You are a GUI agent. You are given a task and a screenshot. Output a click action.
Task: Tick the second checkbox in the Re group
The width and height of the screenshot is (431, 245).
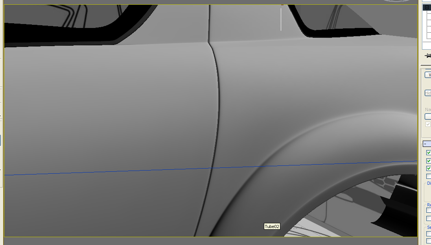[x=429, y=218]
